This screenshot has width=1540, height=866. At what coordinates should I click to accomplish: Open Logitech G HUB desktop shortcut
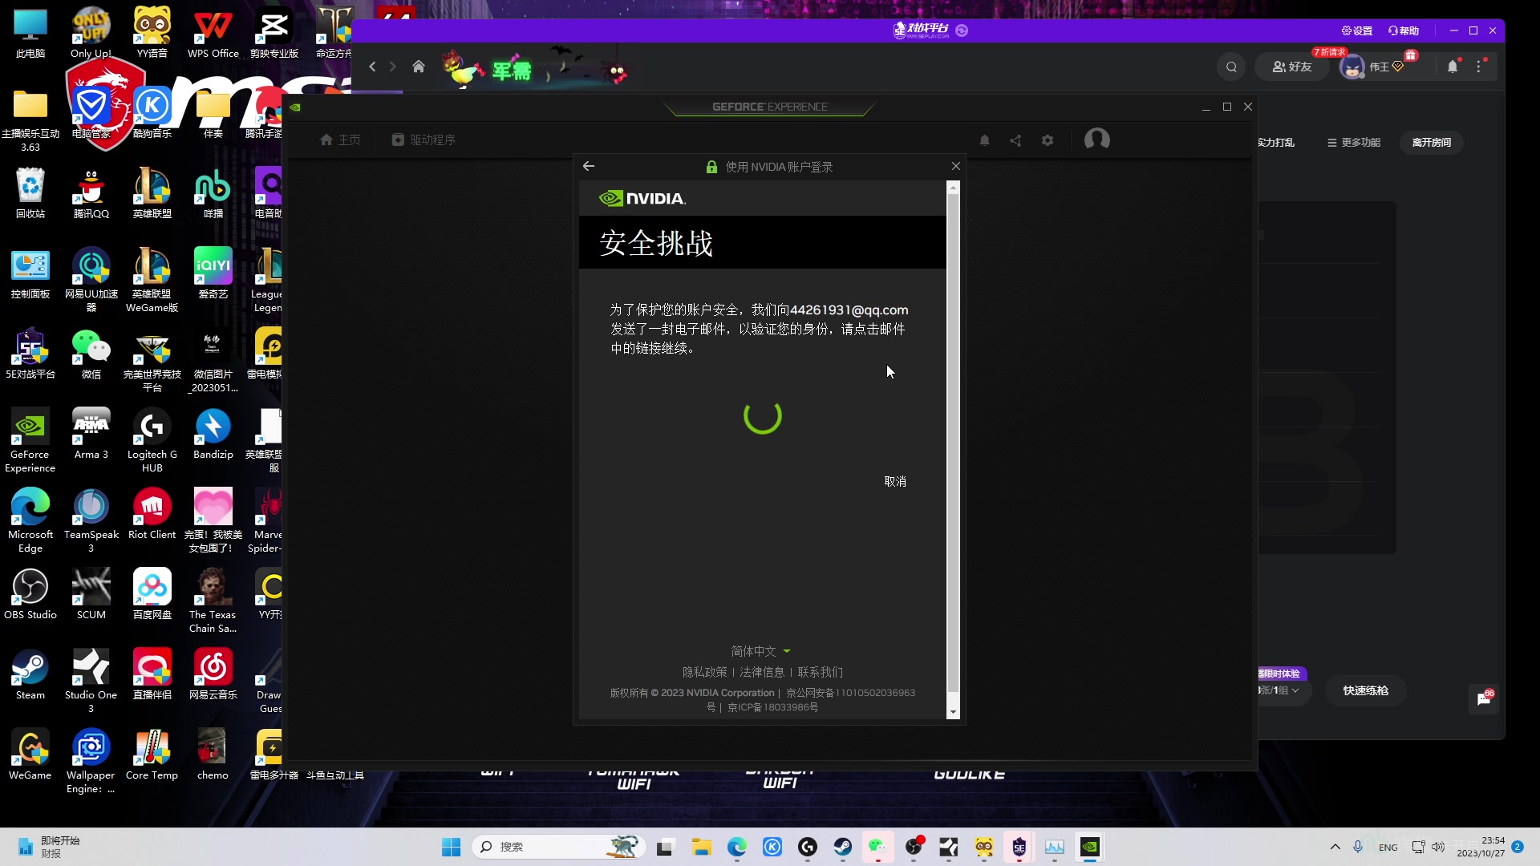(x=152, y=440)
